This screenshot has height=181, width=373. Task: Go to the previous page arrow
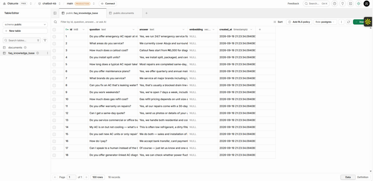coord(55,177)
